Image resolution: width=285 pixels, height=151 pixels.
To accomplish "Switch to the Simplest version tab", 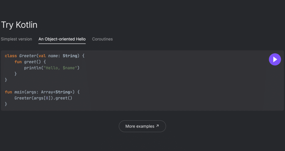I will (16, 39).
